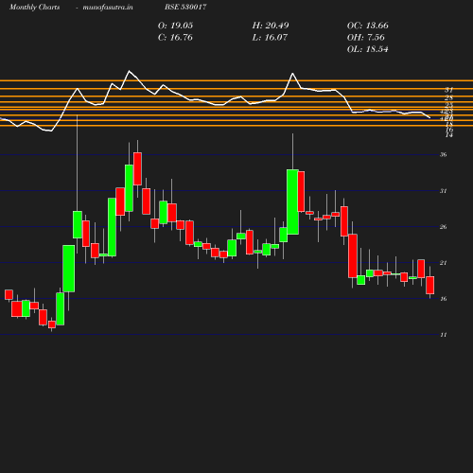Click the 11 price axis label
Image resolution: width=473 pixels, height=473 pixels.
point(444,335)
